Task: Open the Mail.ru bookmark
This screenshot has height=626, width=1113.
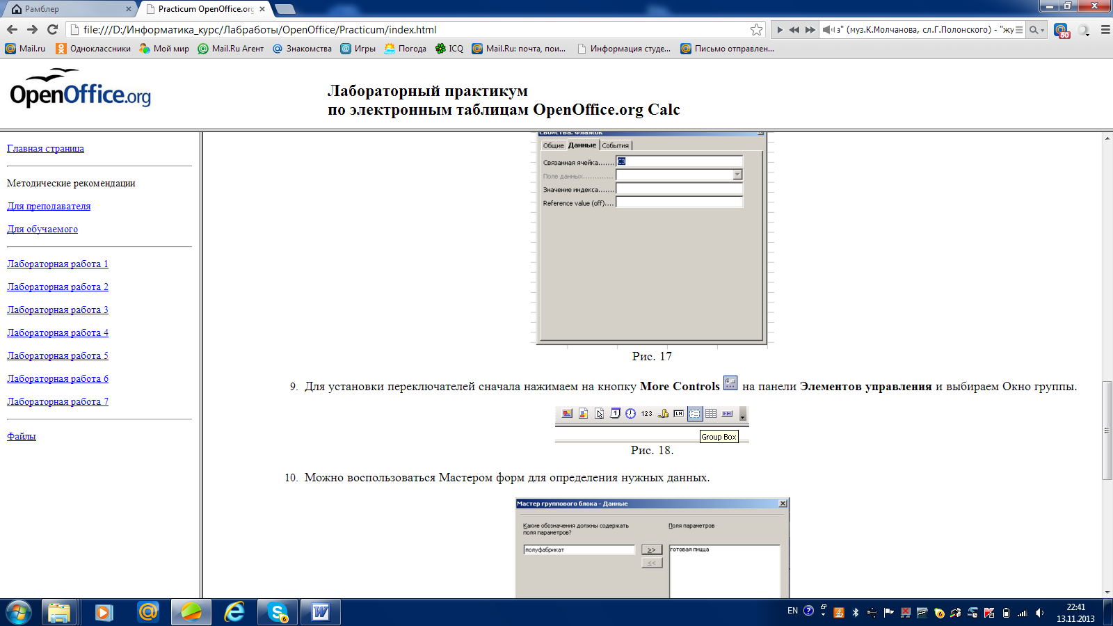Action: [25, 49]
